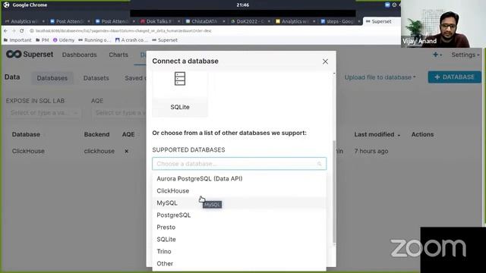Switch to the Datasets tab
Image resolution: width=486 pixels, height=273 pixels.
96,78
